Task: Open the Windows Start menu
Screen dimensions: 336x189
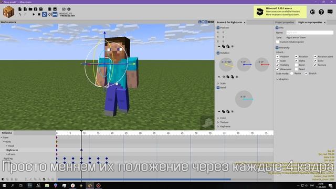Action: click(x=4, y=185)
